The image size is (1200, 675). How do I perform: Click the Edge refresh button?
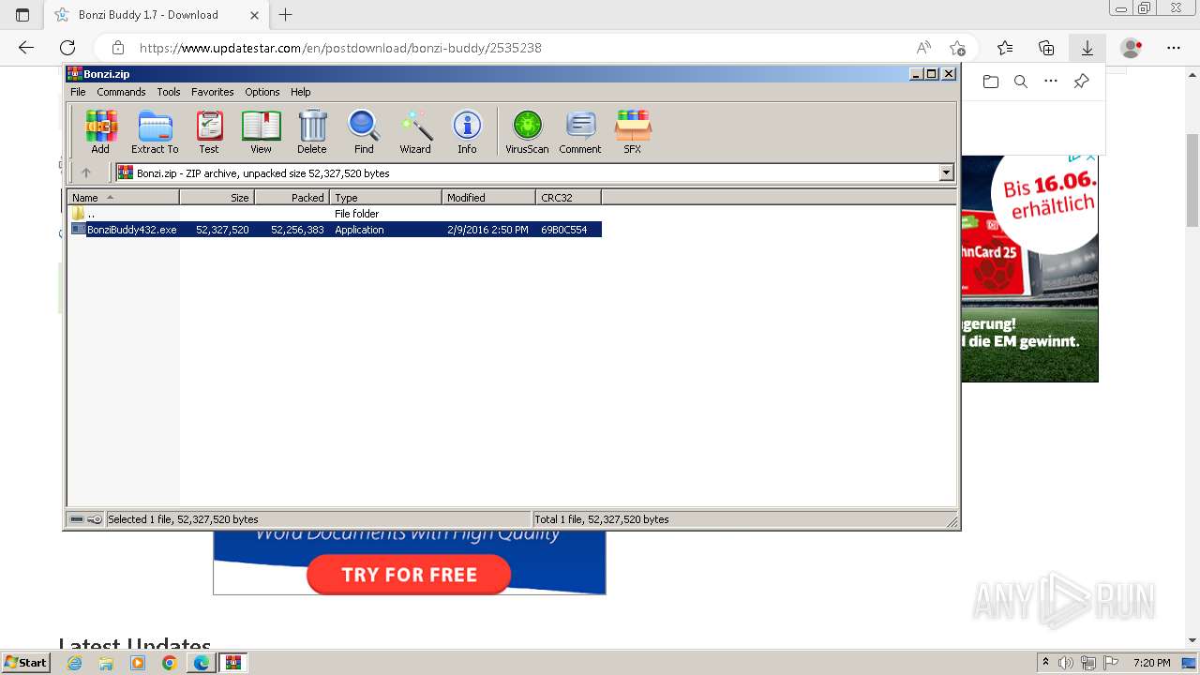tap(67, 48)
